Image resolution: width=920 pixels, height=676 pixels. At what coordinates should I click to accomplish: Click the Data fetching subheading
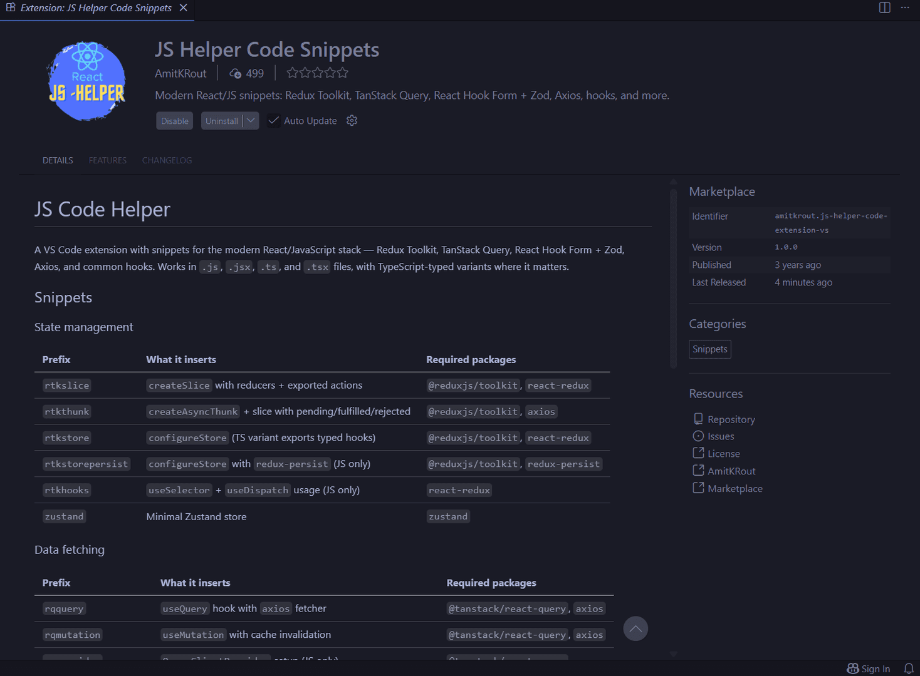pos(70,550)
